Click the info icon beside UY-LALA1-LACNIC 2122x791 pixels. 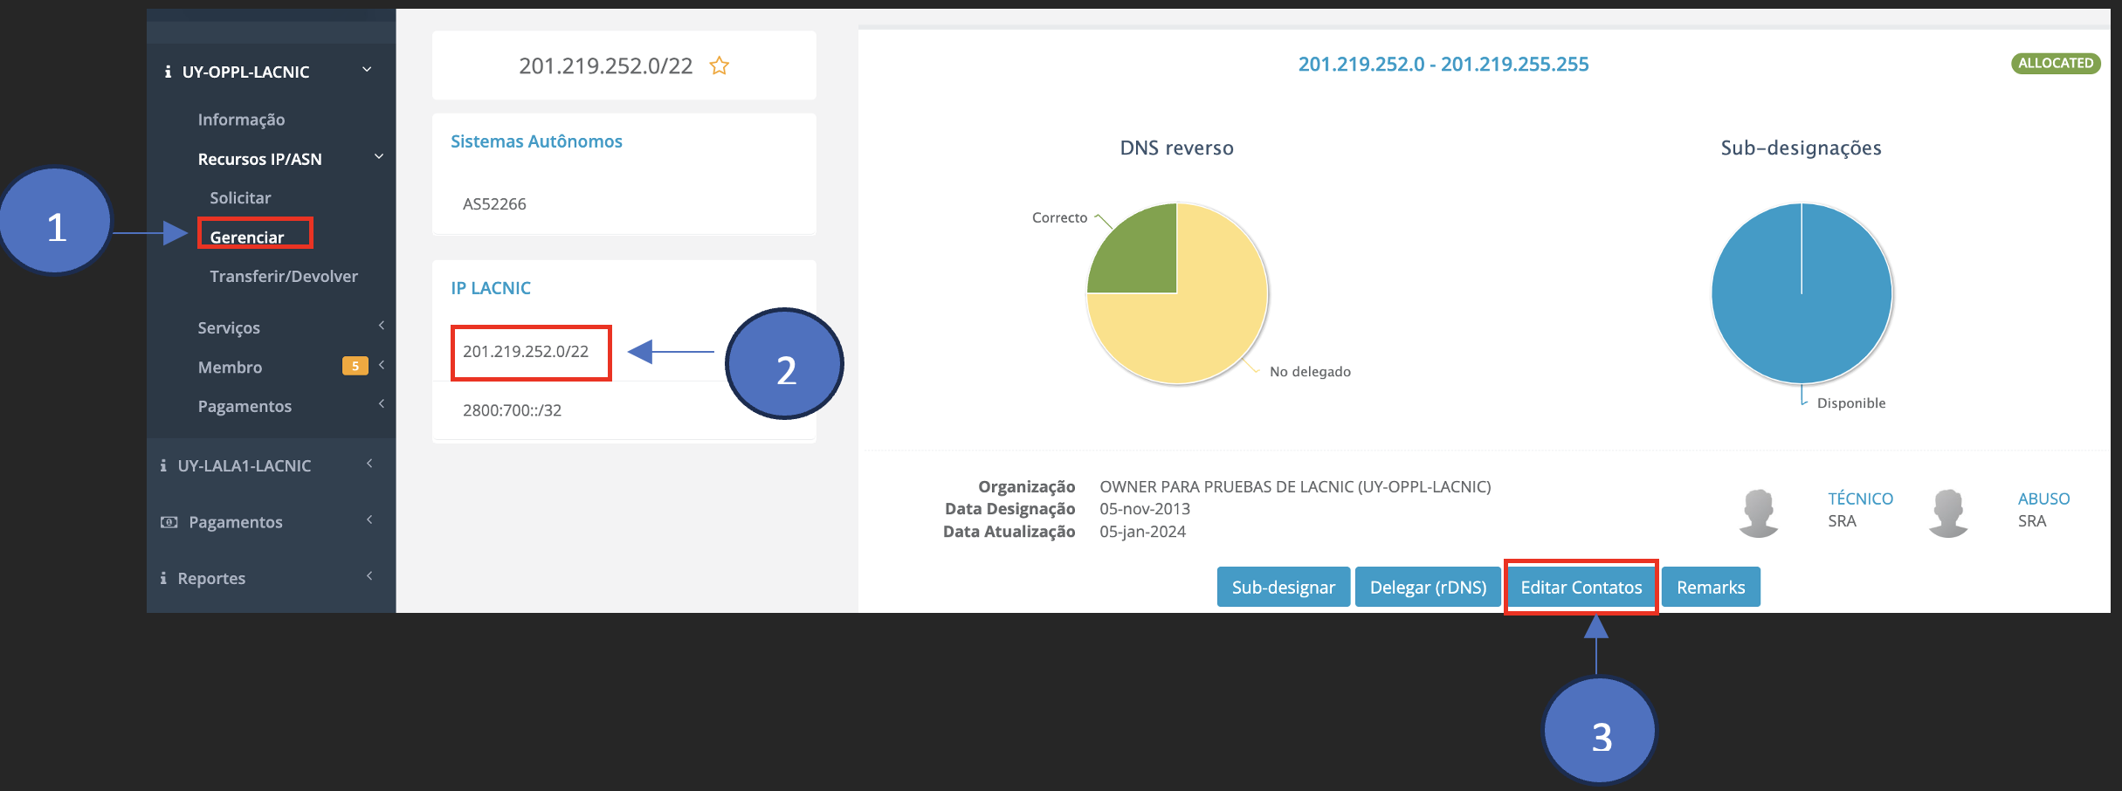click(x=163, y=466)
